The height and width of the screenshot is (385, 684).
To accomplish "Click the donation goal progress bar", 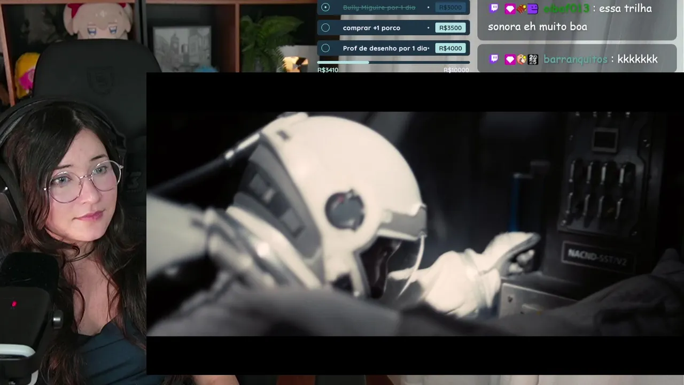I will click(393, 63).
